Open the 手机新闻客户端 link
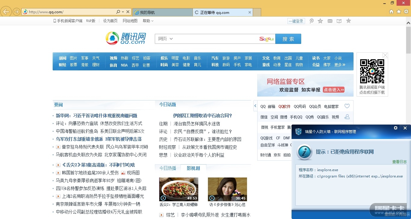Image resolution: width=411 pixels, height=219 pixels. point(68,21)
